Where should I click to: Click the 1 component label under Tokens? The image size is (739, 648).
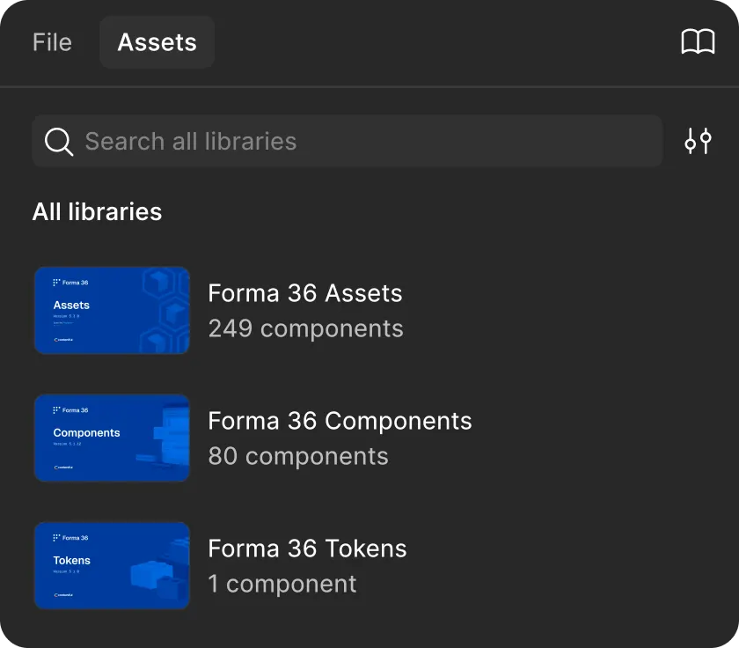point(282,584)
